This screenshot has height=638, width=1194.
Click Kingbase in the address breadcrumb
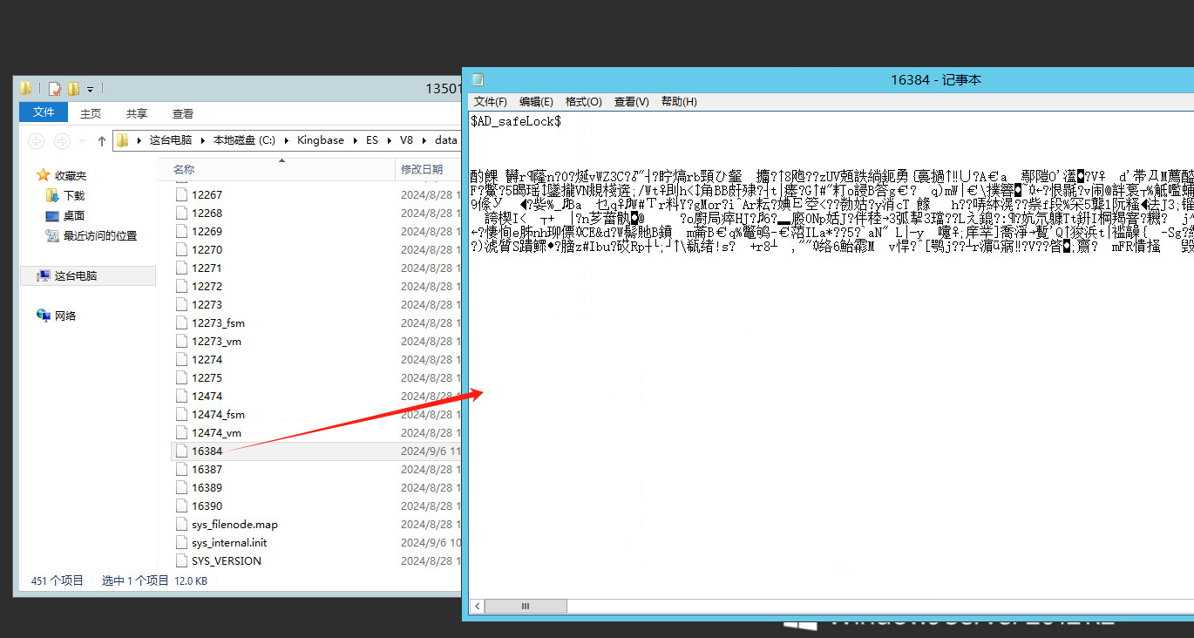[x=320, y=140]
